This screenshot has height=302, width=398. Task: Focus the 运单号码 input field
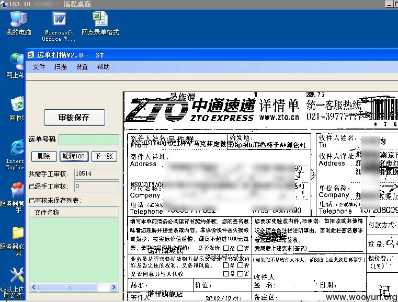pos(89,140)
